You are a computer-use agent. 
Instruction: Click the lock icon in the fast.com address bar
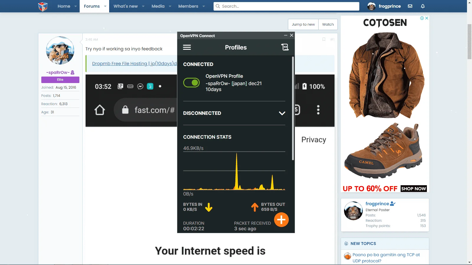125,110
